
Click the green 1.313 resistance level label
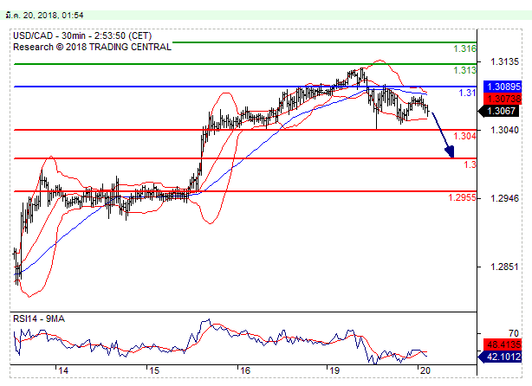tap(464, 70)
